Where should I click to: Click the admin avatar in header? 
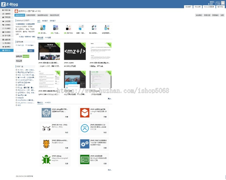pyautogui.click(x=223, y=3)
